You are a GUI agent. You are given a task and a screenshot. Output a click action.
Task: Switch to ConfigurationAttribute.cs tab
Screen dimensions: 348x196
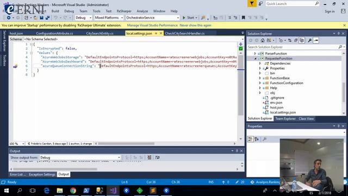54,33
